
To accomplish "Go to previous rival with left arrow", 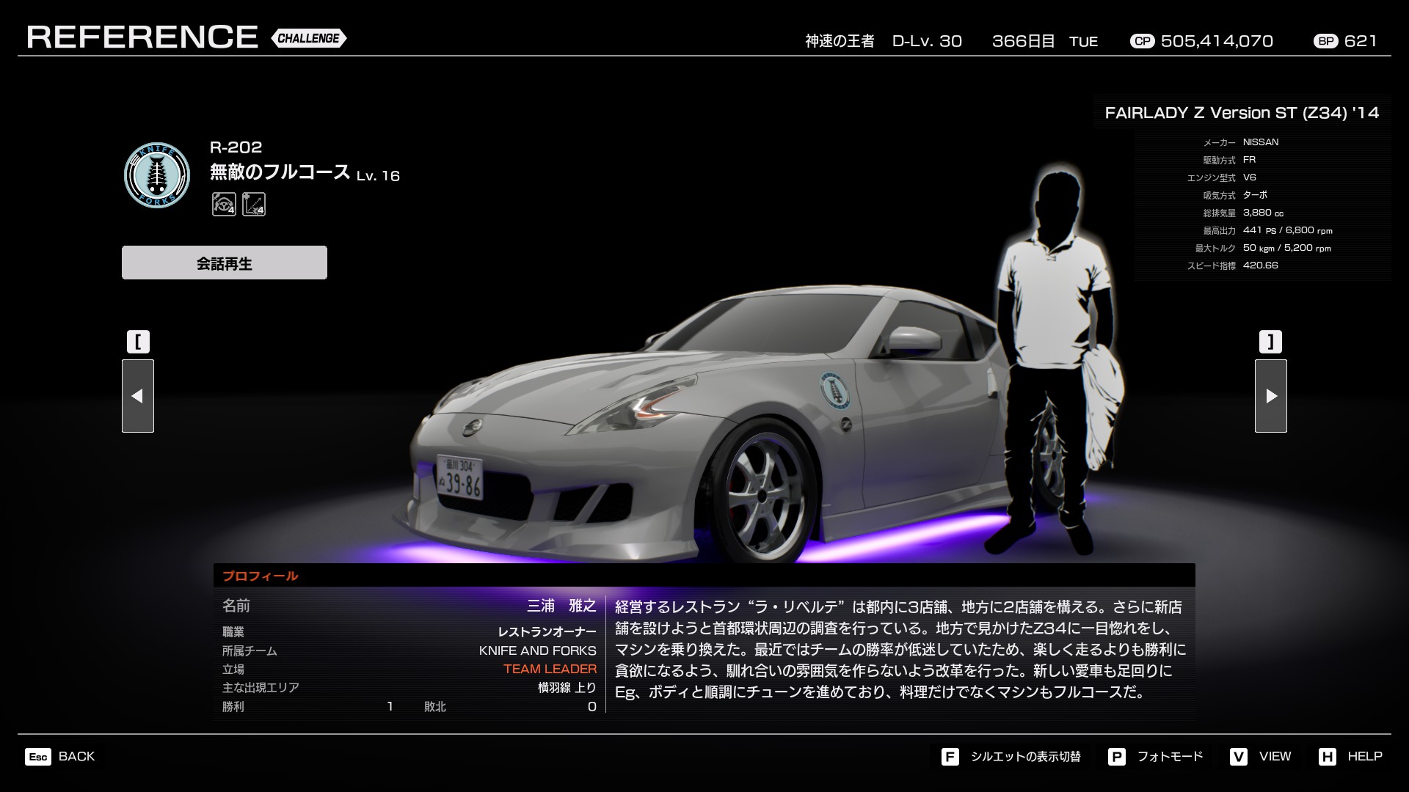I will point(137,396).
